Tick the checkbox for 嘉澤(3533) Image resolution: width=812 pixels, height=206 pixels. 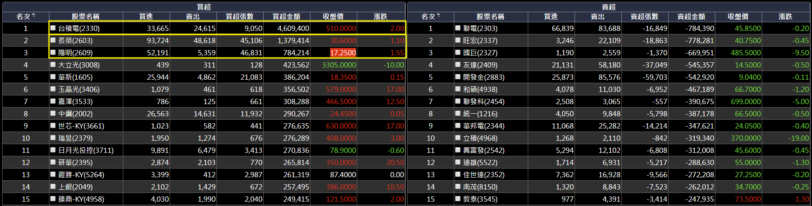pos(53,101)
